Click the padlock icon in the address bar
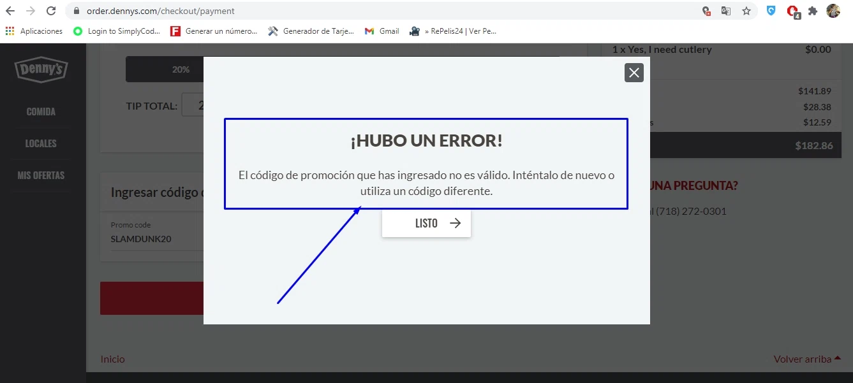The height and width of the screenshot is (383, 853). [76, 11]
